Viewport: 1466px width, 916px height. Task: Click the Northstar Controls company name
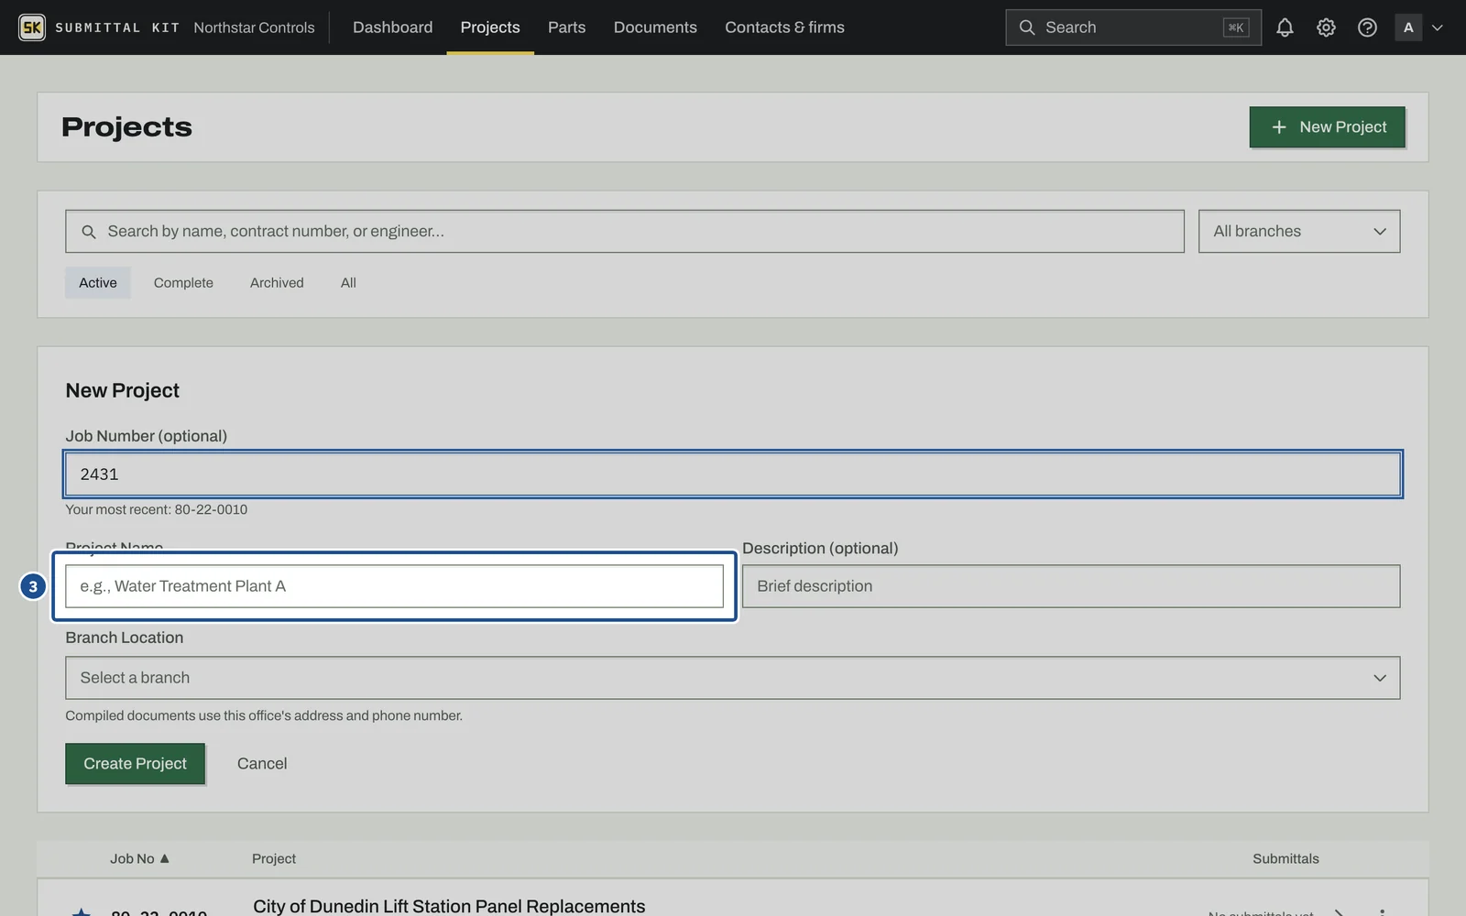pos(254,27)
